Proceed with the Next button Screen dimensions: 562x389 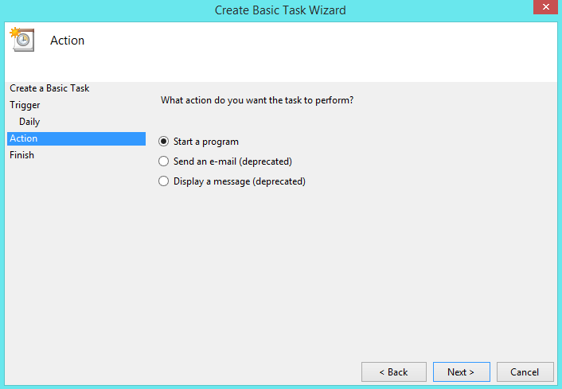(x=461, y=371)
